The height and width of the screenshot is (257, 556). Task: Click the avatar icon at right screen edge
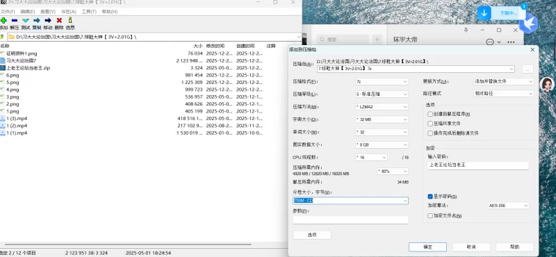pos(547,85)
